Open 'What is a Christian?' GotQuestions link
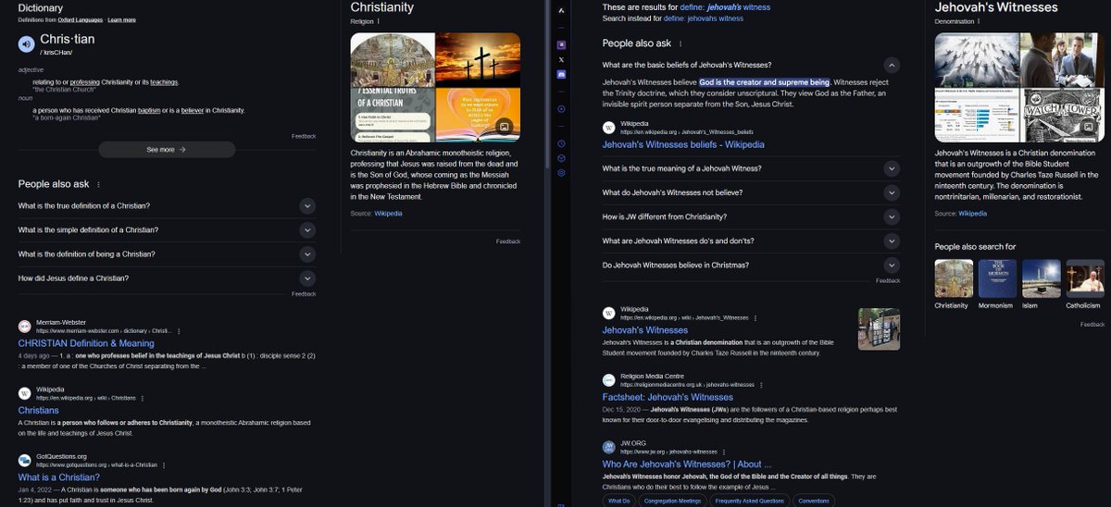The width and height of the screenshot is (1111, 507). point(58,477)
